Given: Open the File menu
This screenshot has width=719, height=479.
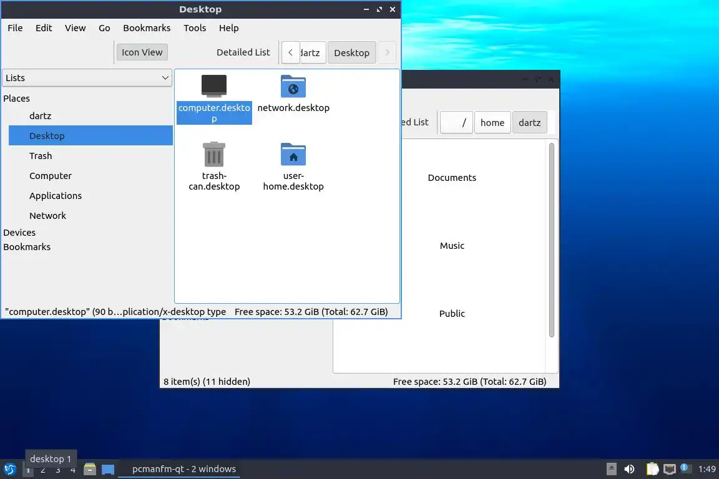Looking at the screenshot, I should (x=15, y=28).
